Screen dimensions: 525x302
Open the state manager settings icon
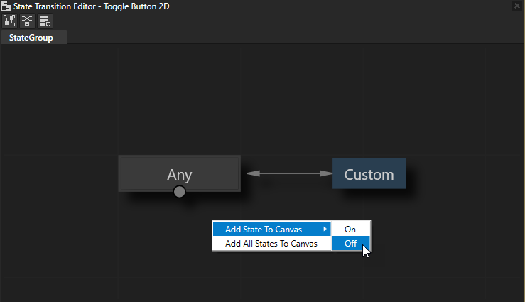coord(45,21)
